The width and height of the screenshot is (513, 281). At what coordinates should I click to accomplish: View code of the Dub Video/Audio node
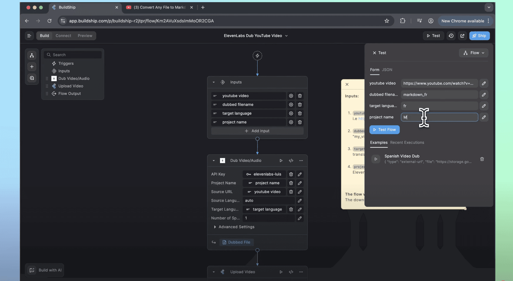click(291, 160)
